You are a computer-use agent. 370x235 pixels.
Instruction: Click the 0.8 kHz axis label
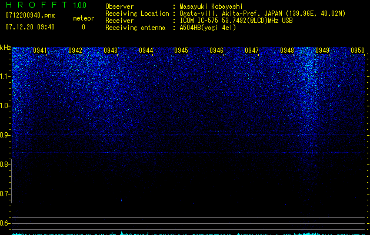coord(4,164)
